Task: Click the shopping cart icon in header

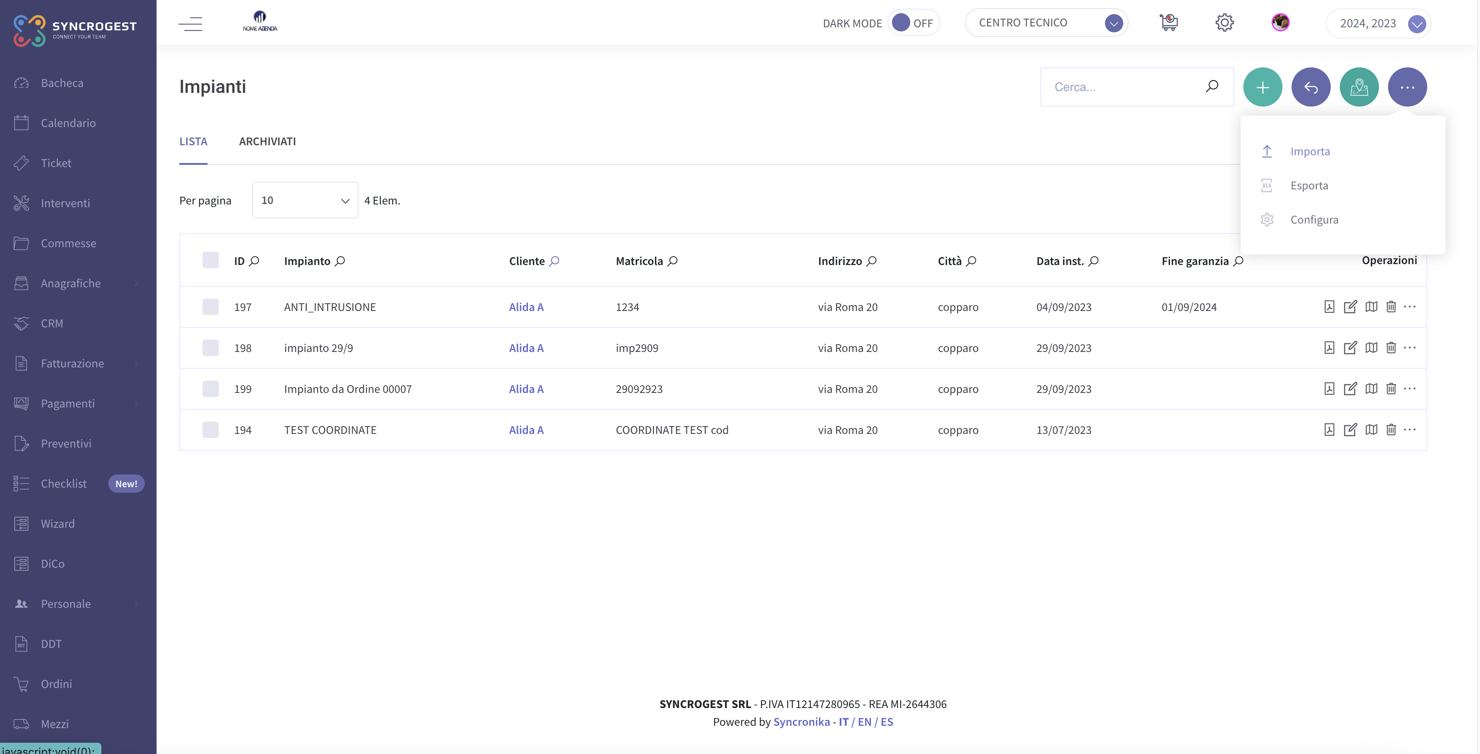Action: (1168, 22)
